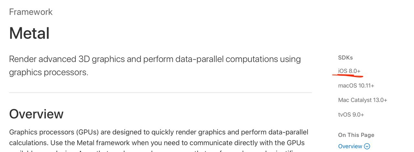Screen dimensions: 414x152
Task: Select the tvOS 9.0+ SDK entry
Action: (351, 115)
